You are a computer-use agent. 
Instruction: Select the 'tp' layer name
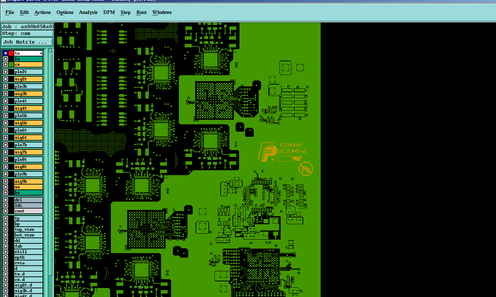(x=28, y=218)
